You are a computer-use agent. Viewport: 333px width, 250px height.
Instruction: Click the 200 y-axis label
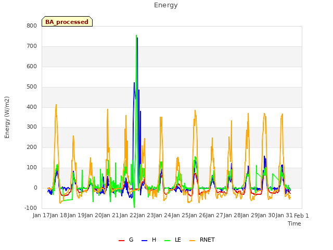[32, 147]
